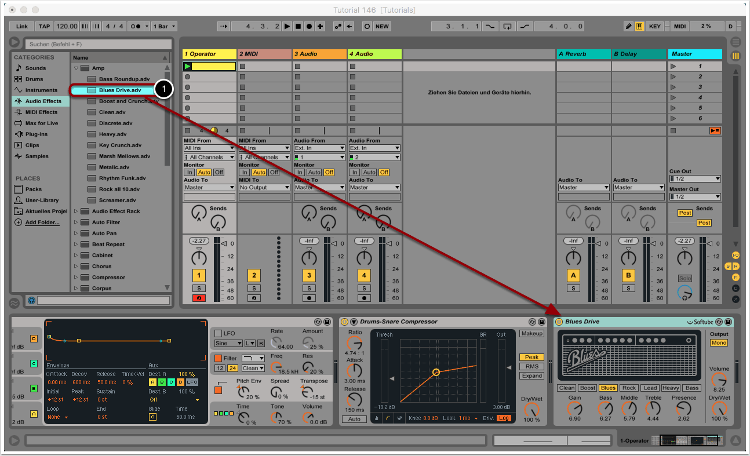Click the Stop button in the transport
750x456 pixels.
(x=298, y=27)
